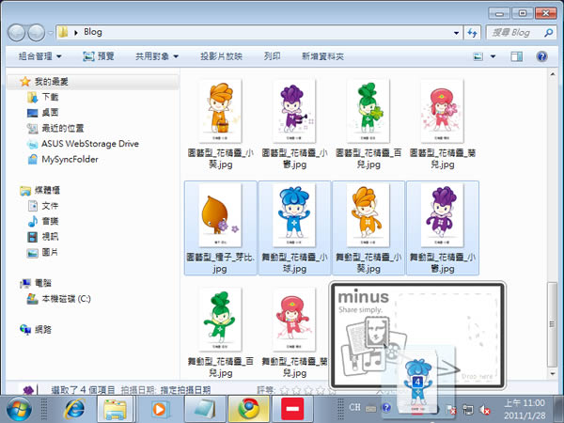Click 列印 in the toolbar
Viewport: 564px width, 423px height.
pyautogui.click(x=273, y=56)
